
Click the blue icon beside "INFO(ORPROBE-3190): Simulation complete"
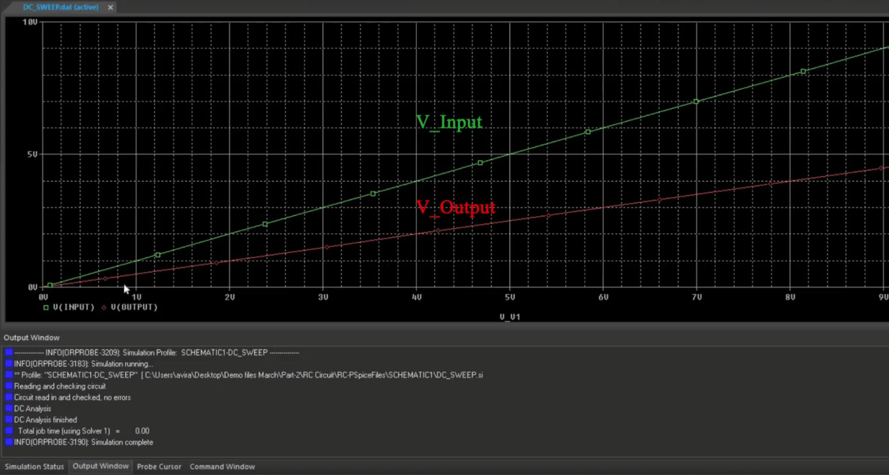8,442
